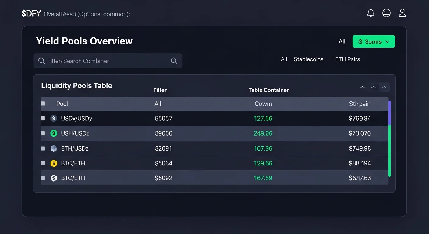
Task: Click the $5092 value
Action: pyautogui.click(x=164, y=178)
